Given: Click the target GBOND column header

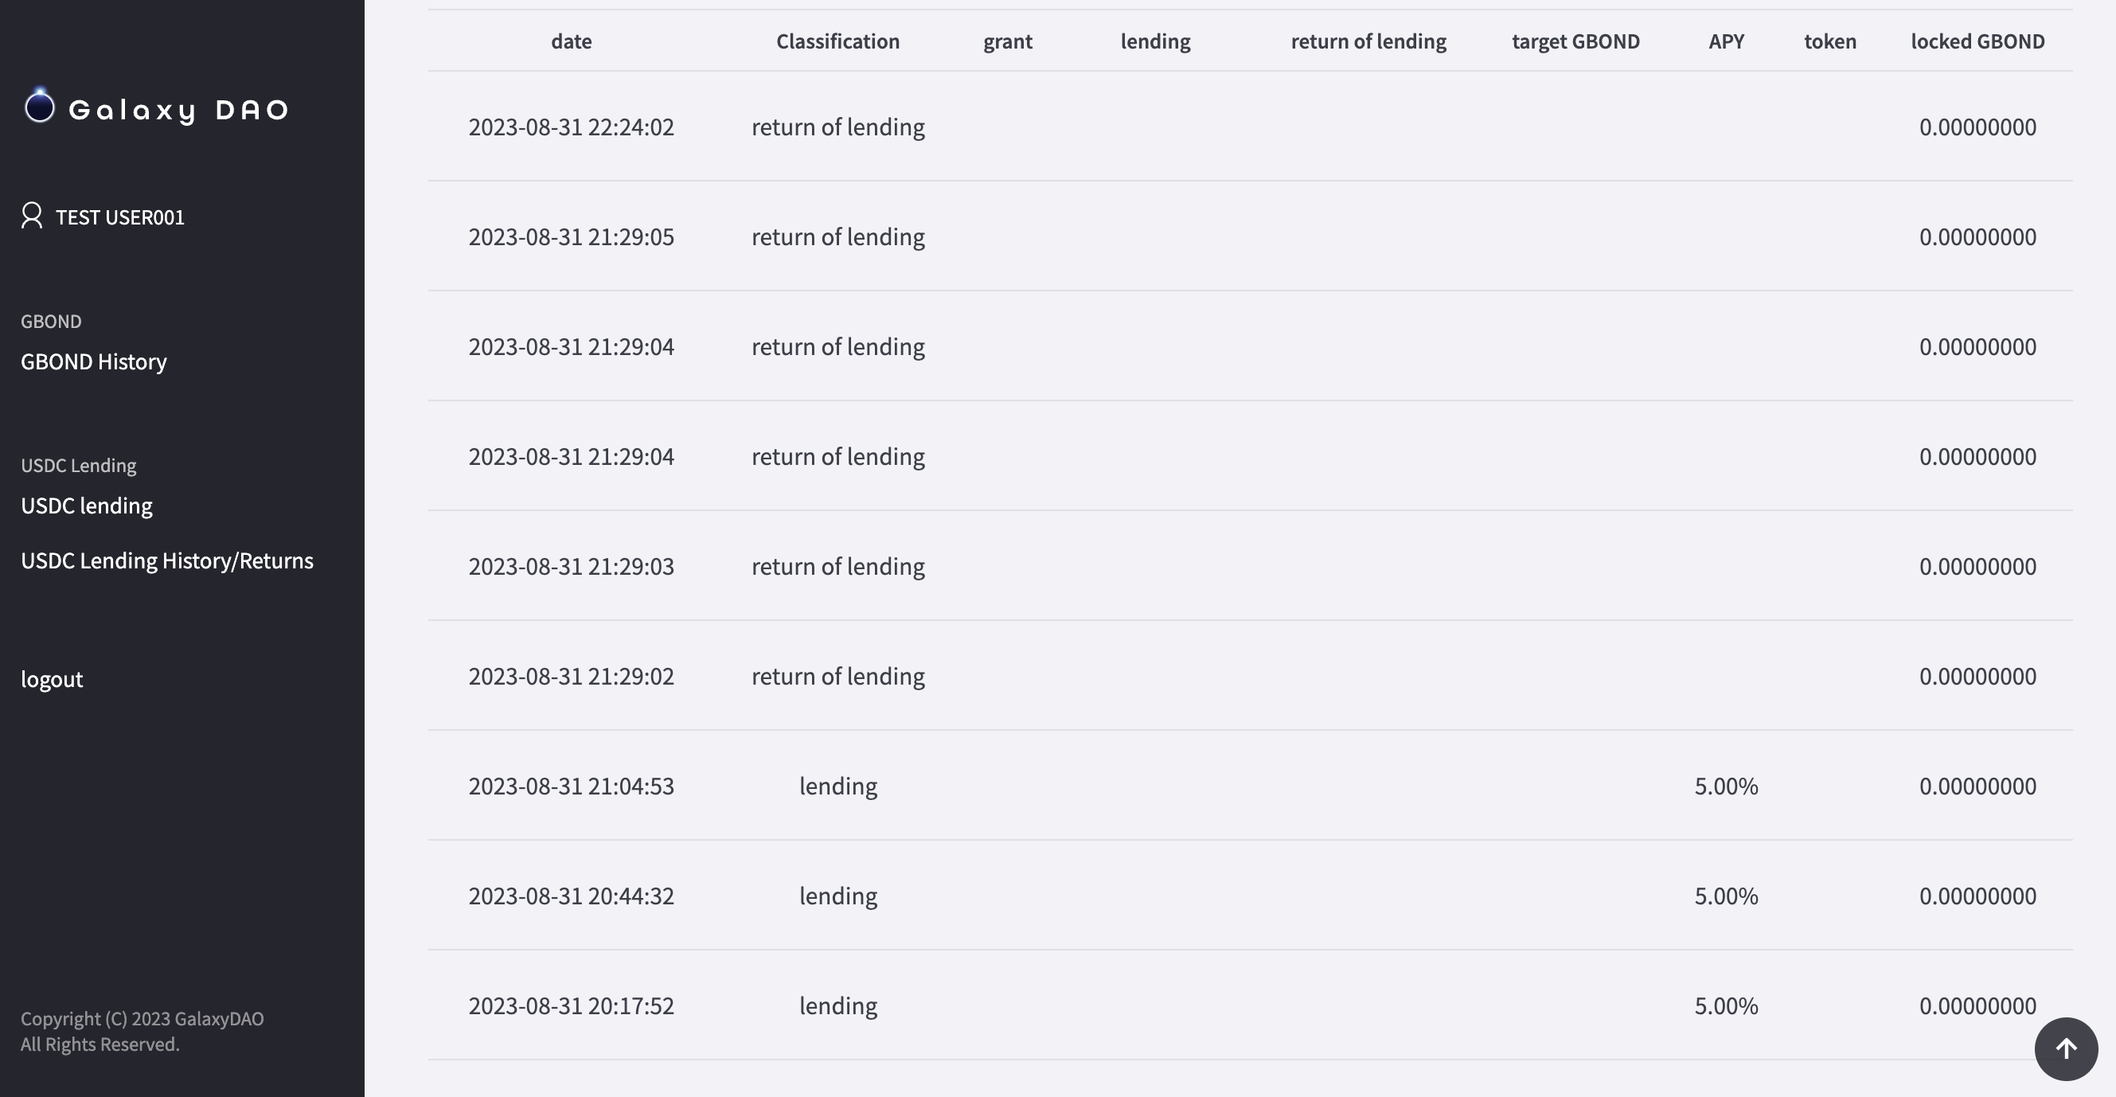Looking at the screenshot, I should [x=1575, y=41].
